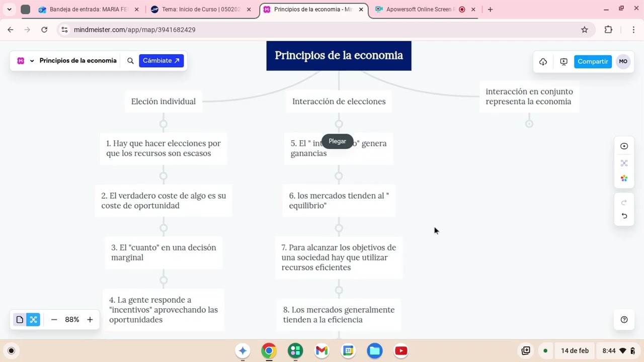Toggle collapse circle under interacción en conjunto
The width and height of the screenshot is (644, 362).
coord(529,124)
